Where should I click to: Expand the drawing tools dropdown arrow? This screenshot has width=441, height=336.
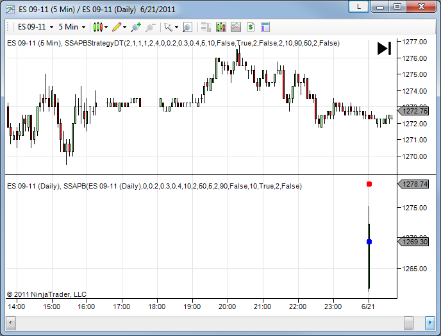pyautogui.click(x=125, y=28)
